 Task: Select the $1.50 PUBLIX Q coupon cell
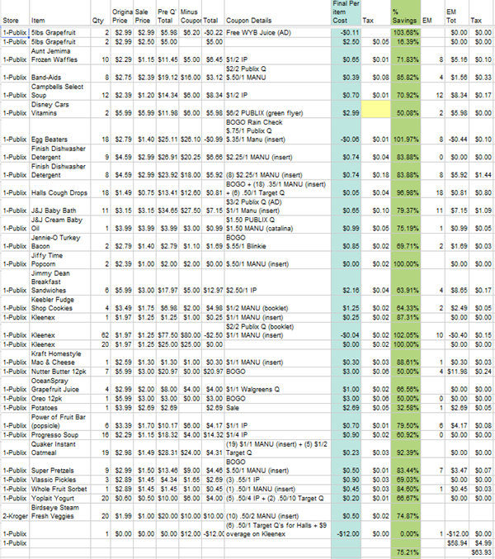click(x=278, y=225)
